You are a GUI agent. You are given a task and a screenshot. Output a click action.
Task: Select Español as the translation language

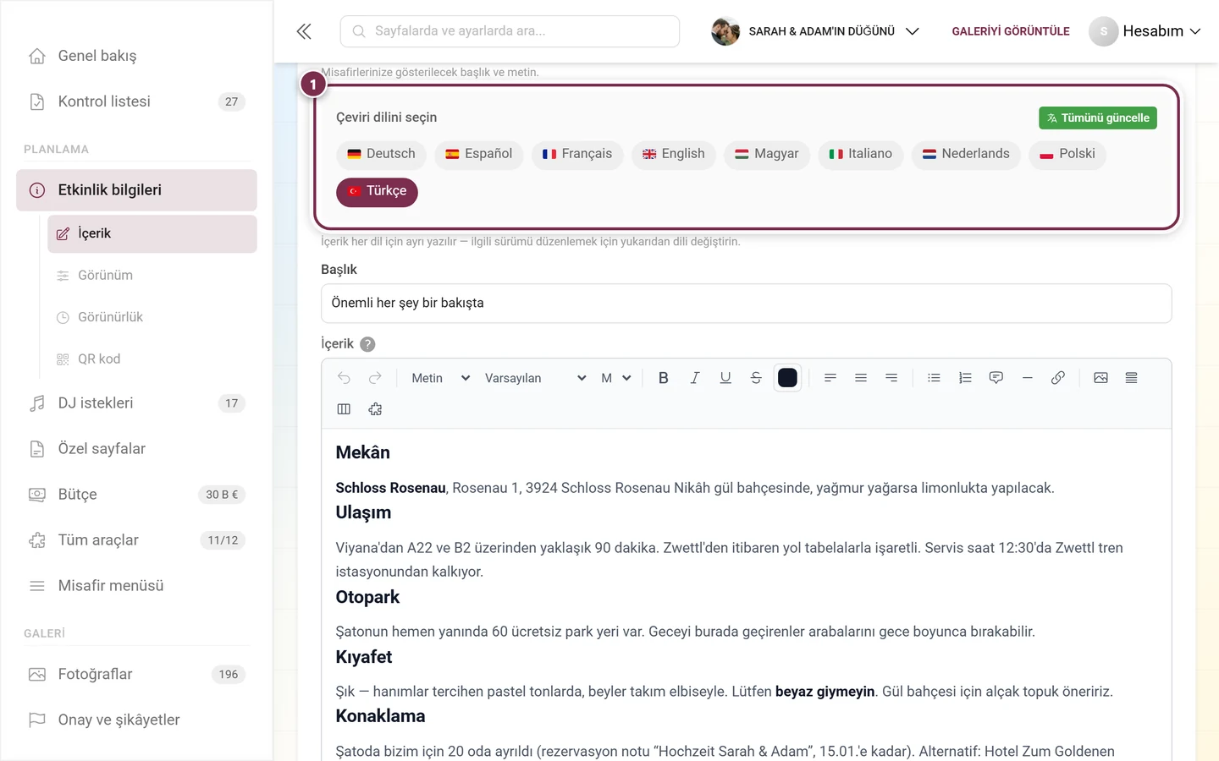[x=479, y=154]
